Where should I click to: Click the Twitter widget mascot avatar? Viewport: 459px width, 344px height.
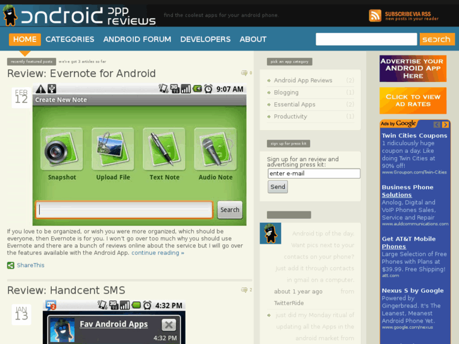pos(270,234)
